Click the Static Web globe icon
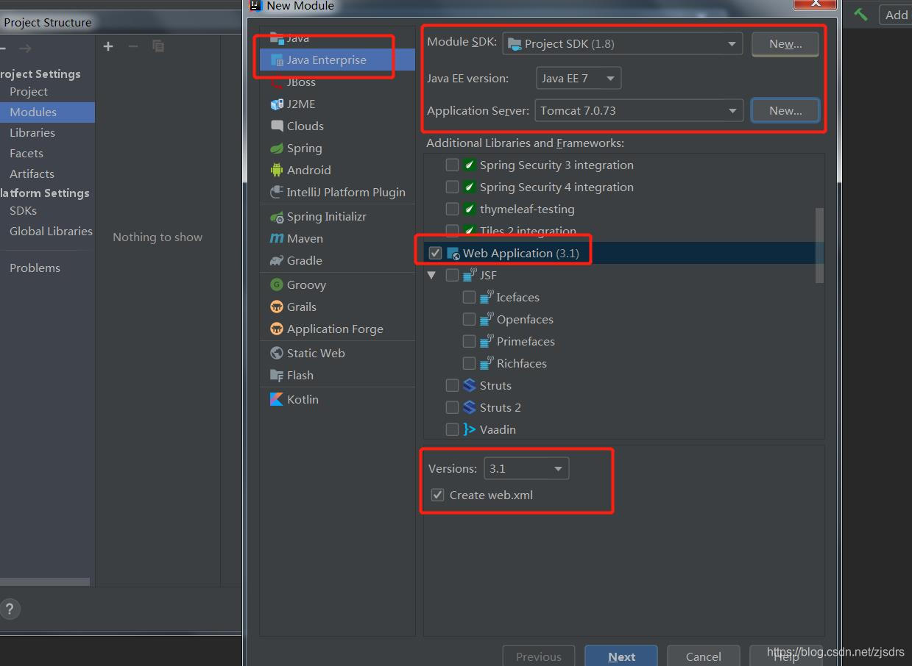This screenshot has width=912, height=666. click(277, 354)
